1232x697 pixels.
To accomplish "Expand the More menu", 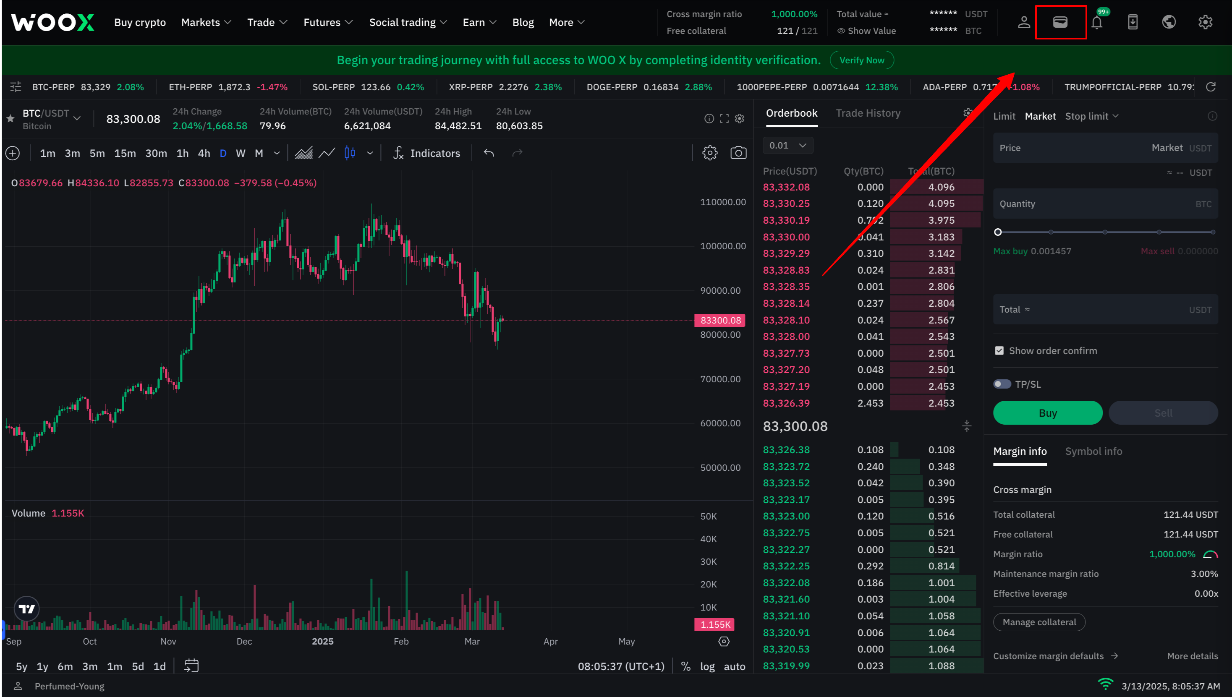I will 567,22.
